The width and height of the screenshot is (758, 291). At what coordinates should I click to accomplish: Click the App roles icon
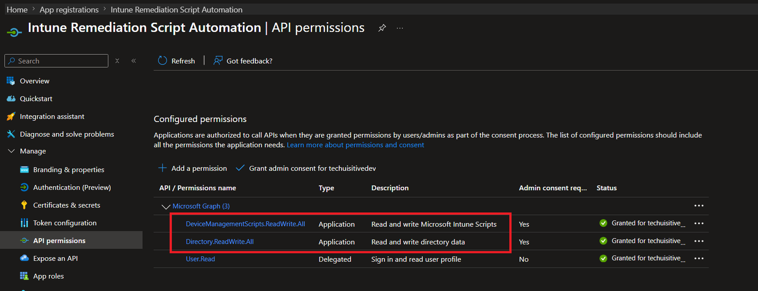[24, 276]
